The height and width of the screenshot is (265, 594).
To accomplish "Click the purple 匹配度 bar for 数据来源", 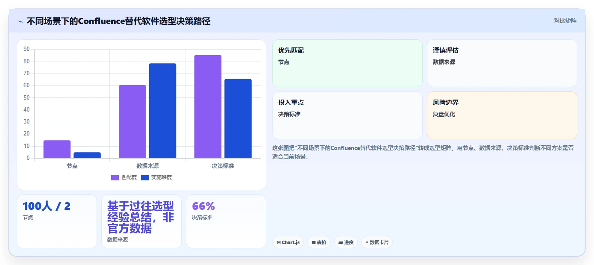I will (132, 122).
